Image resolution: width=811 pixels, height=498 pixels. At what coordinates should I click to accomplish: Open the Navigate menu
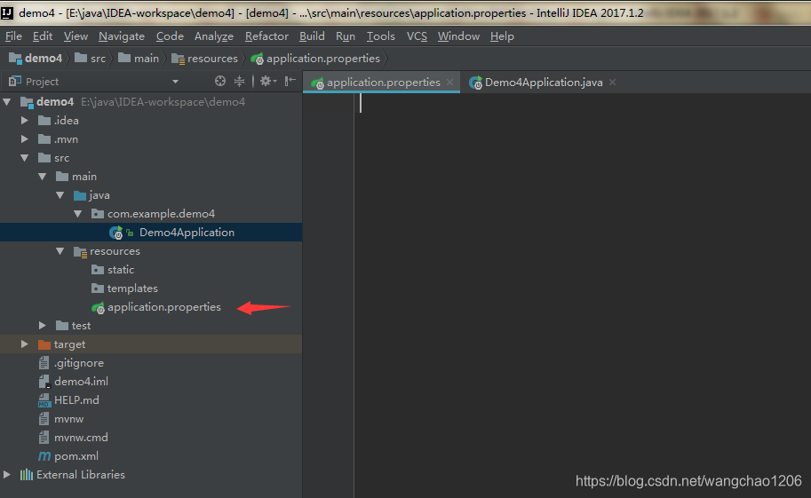click(x=122, y=36)
